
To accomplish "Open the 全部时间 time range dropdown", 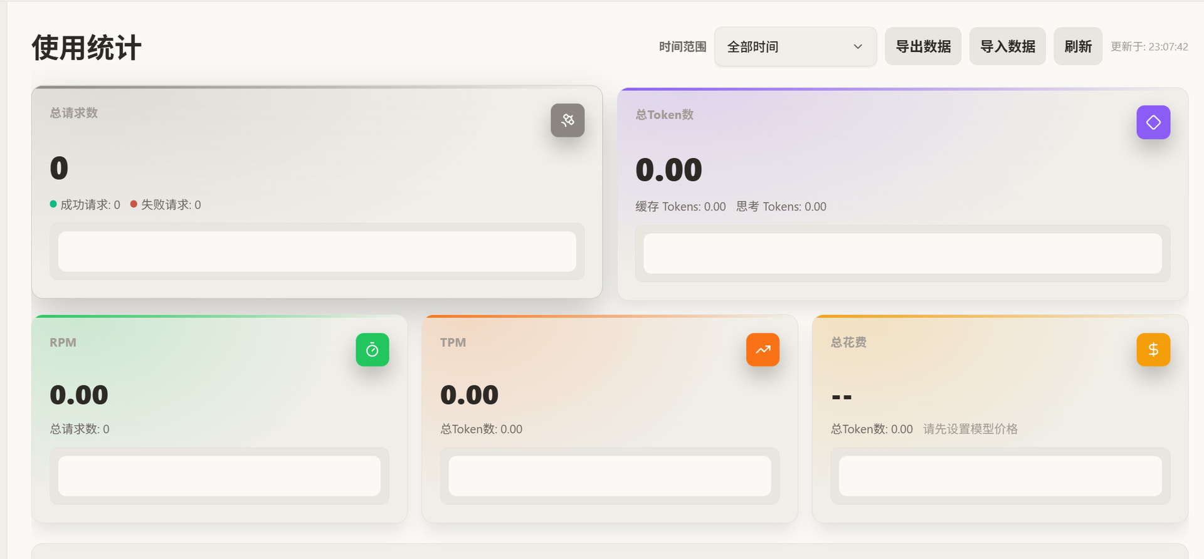I will coord(795,46).
